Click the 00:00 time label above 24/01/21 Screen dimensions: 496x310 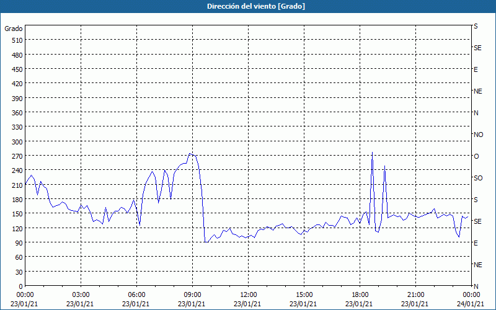[x=471, y=295]
